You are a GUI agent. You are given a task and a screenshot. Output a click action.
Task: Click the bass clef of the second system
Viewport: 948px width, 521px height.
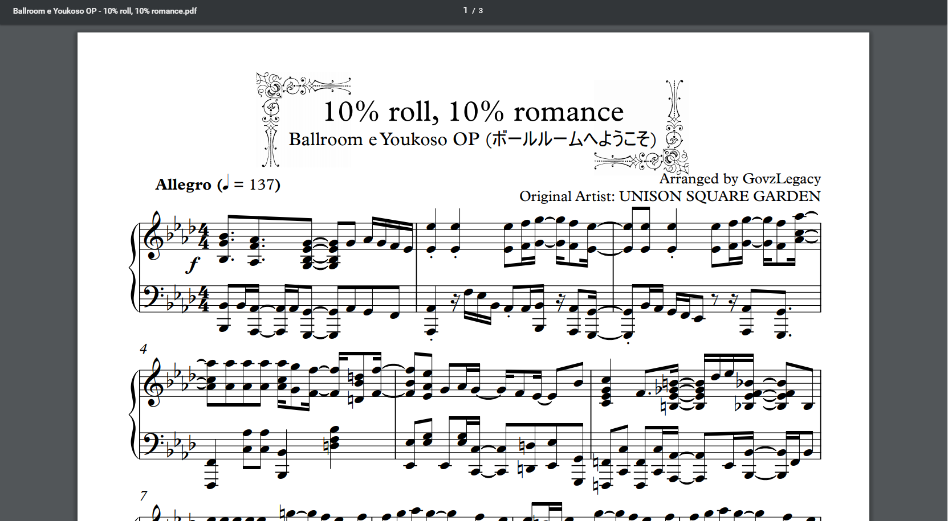click(153, 444)
